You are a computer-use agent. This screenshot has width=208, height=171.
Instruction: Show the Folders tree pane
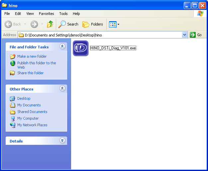(x=92, y=24)
